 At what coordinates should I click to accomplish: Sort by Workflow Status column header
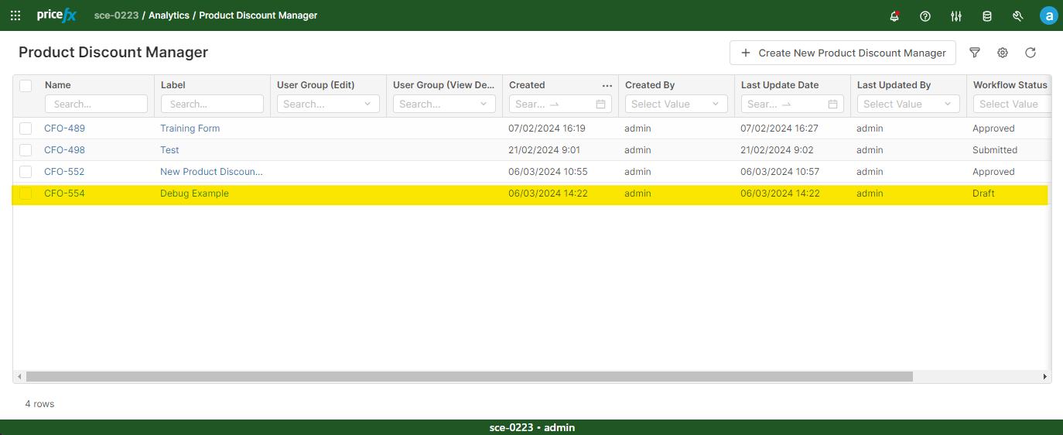(x=1010, y=85)
